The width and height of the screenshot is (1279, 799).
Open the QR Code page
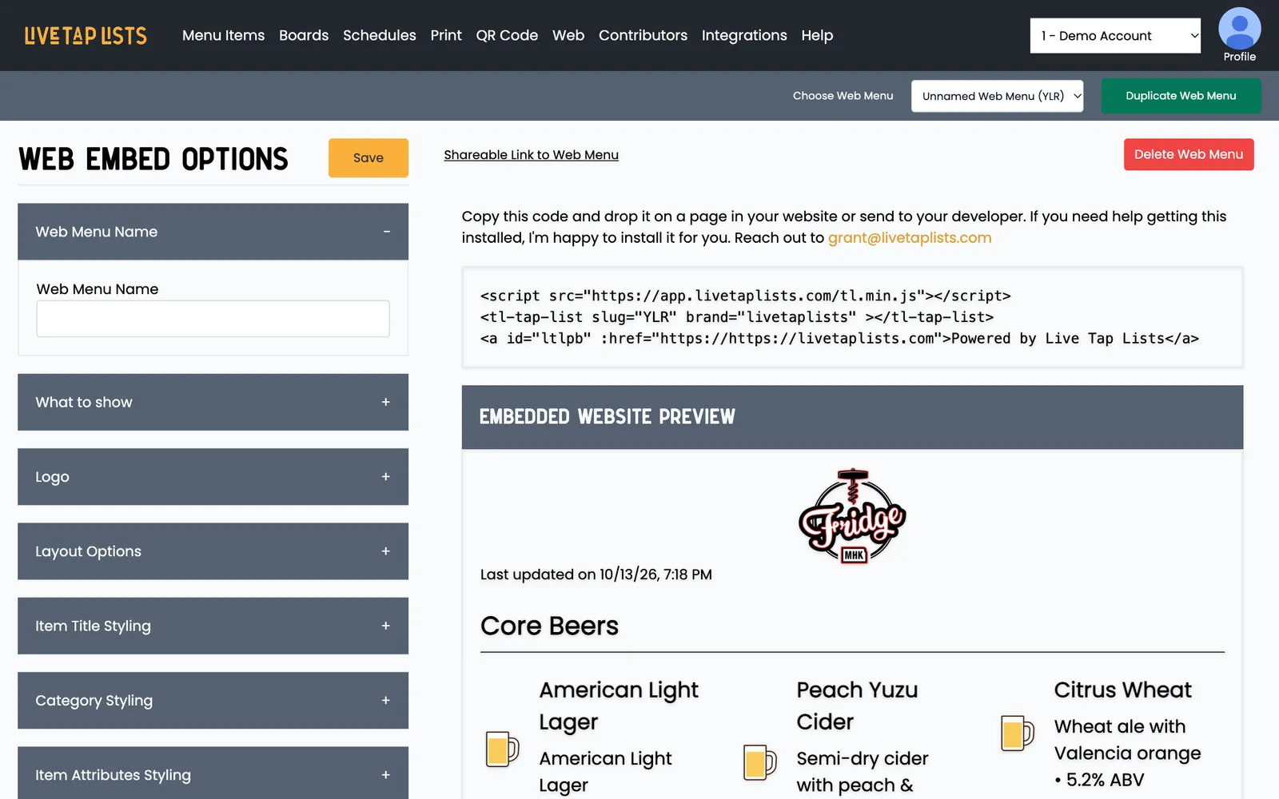click(507, 35)
